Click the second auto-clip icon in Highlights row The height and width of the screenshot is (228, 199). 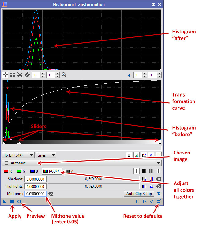pyautogui.click(x=151, y=186)
